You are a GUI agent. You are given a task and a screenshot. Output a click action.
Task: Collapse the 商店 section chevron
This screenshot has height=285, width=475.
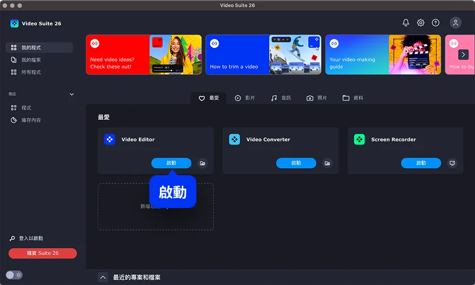(x=72, y=94)
